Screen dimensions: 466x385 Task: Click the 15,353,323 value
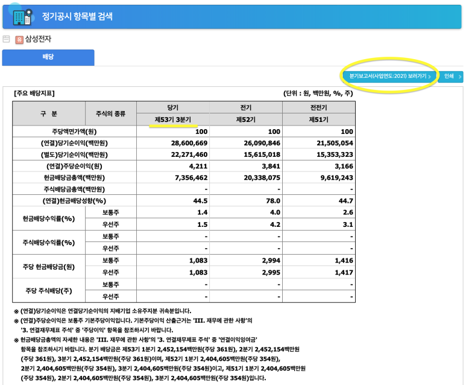pos(335,154)
